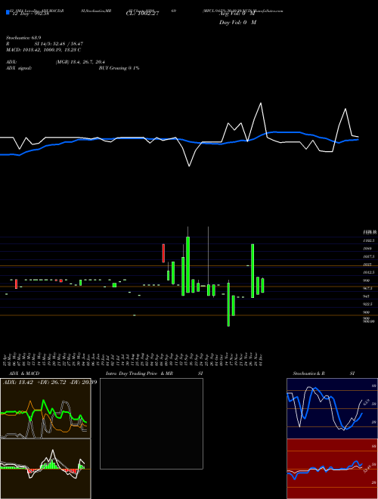The height and width of the screenshot is (499, 378).
Task: Click the second white price-line peak, far right
Action: [345, 109]
